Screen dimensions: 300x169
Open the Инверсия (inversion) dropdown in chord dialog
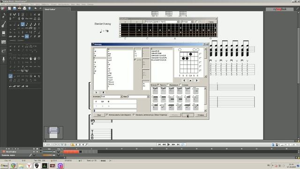click(x=112, y=97)
